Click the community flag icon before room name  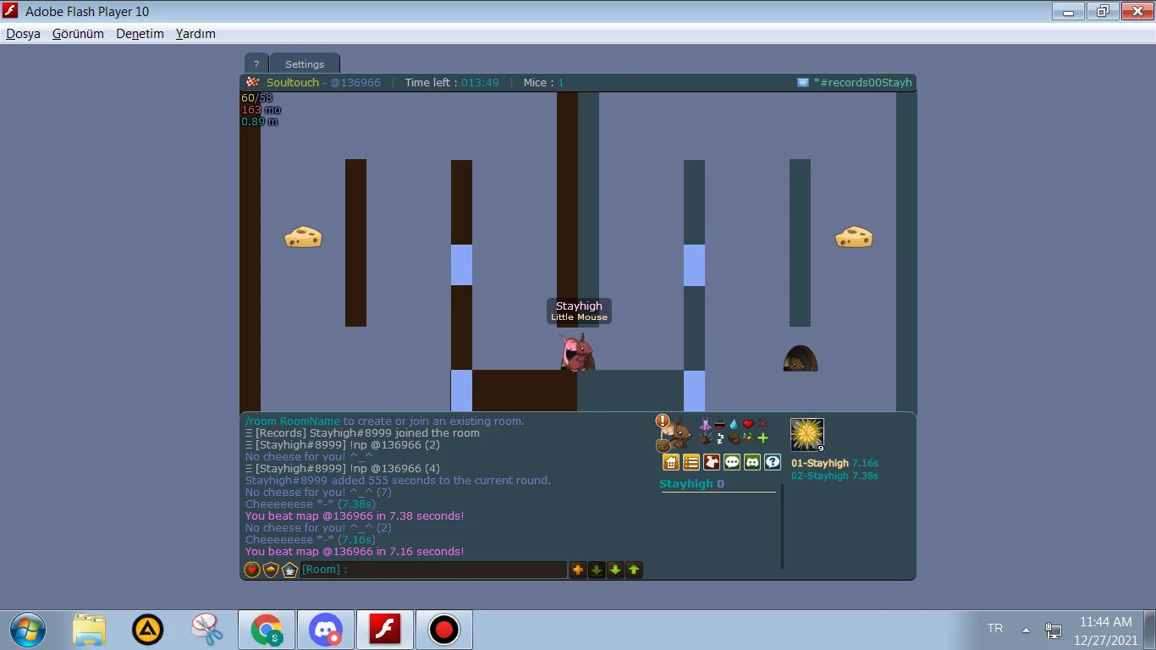[803, 83]
